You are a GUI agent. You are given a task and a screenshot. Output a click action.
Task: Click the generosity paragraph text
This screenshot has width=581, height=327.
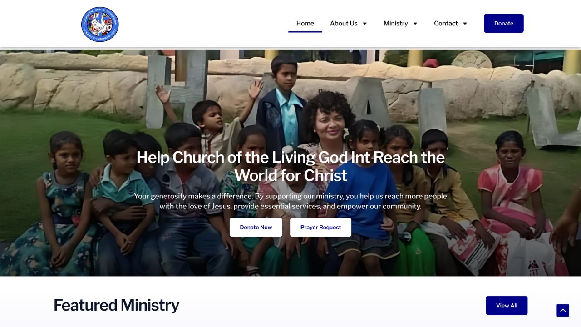[x=290, y=201]
